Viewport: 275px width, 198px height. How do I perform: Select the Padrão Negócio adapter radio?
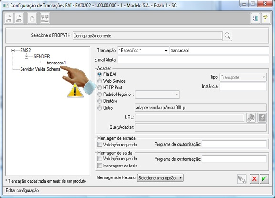pyautogui.click(x=100, y=94)
